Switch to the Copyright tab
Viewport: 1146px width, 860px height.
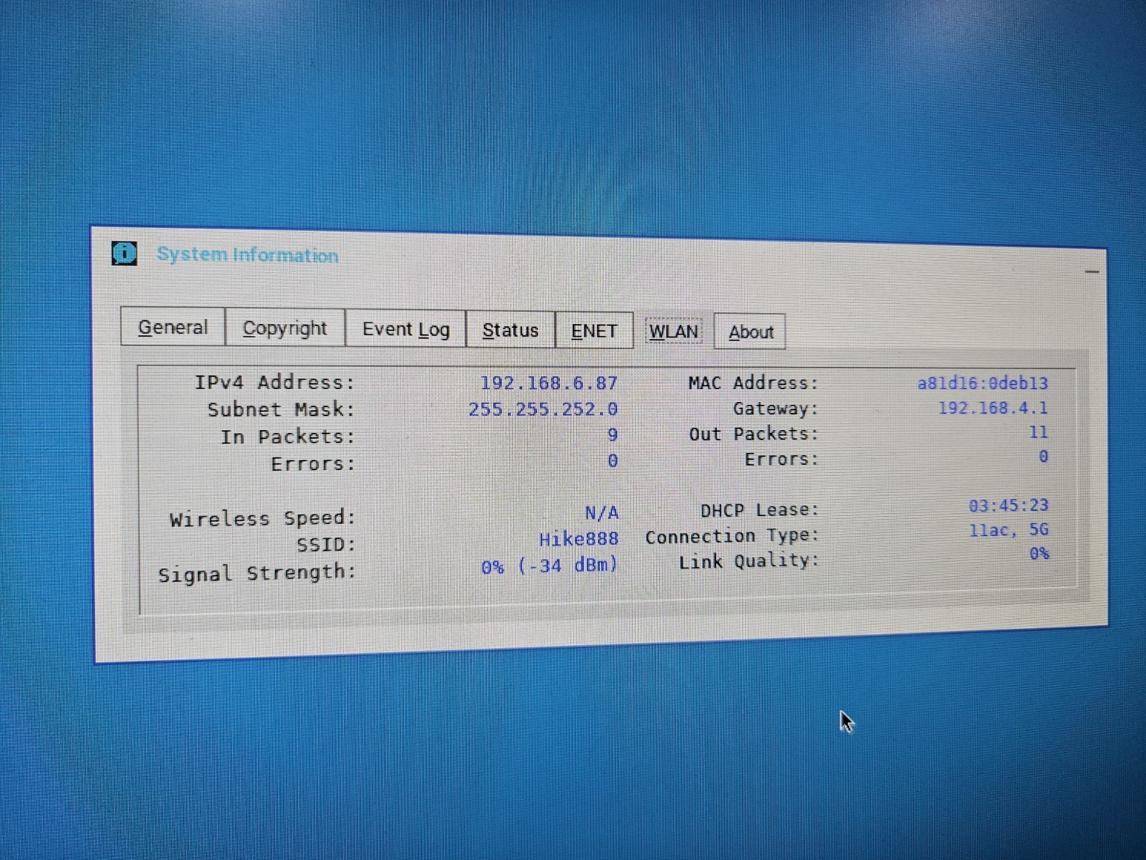click(x=285, y=328)
